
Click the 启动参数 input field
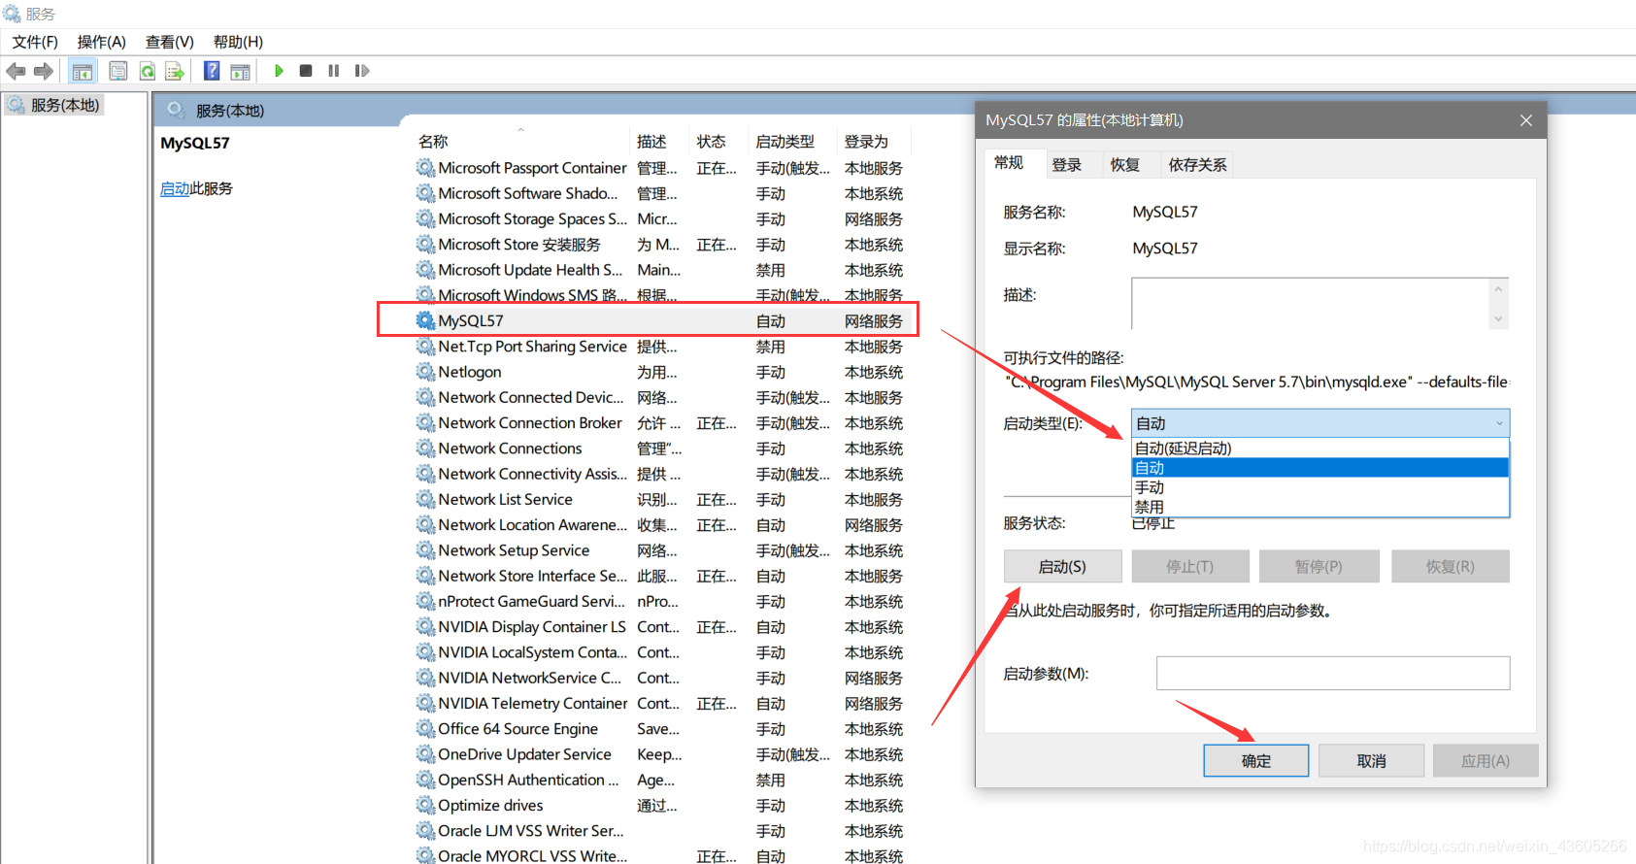pyautogui.click(x=1332, y=674)
